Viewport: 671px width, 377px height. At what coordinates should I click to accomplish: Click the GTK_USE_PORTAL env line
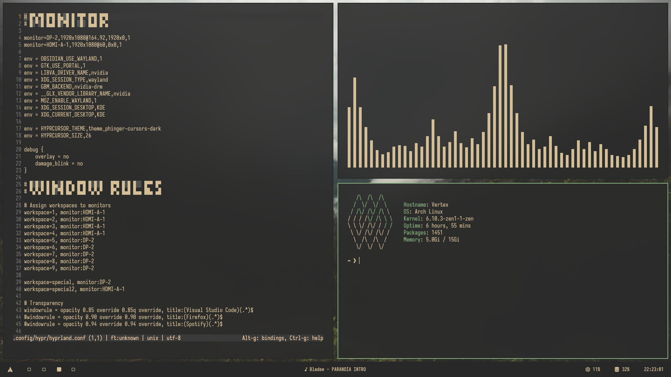55,66
